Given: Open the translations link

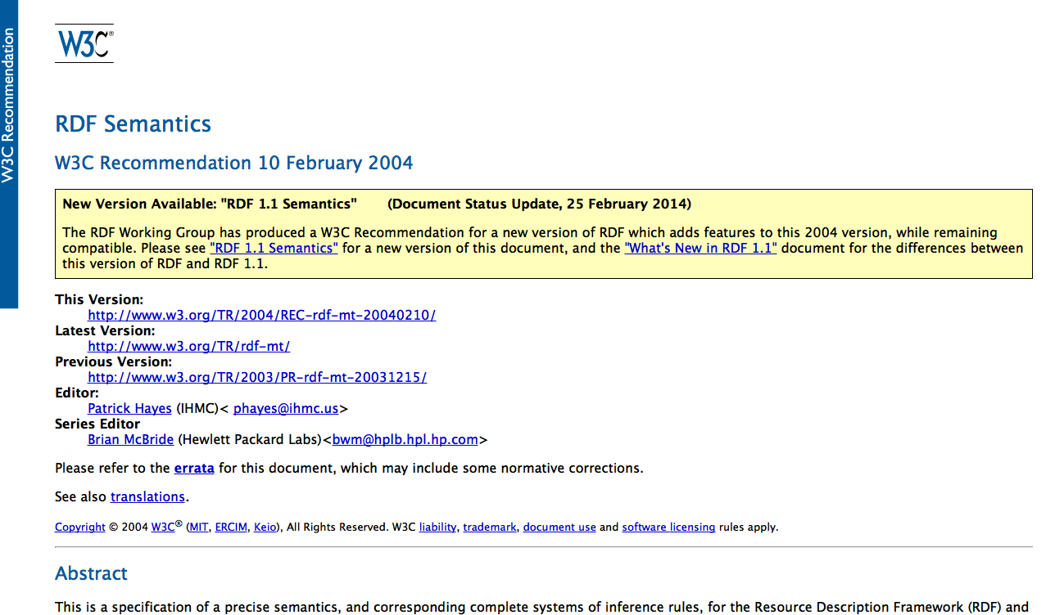Looking at the screenshot, I should point(147,496).
